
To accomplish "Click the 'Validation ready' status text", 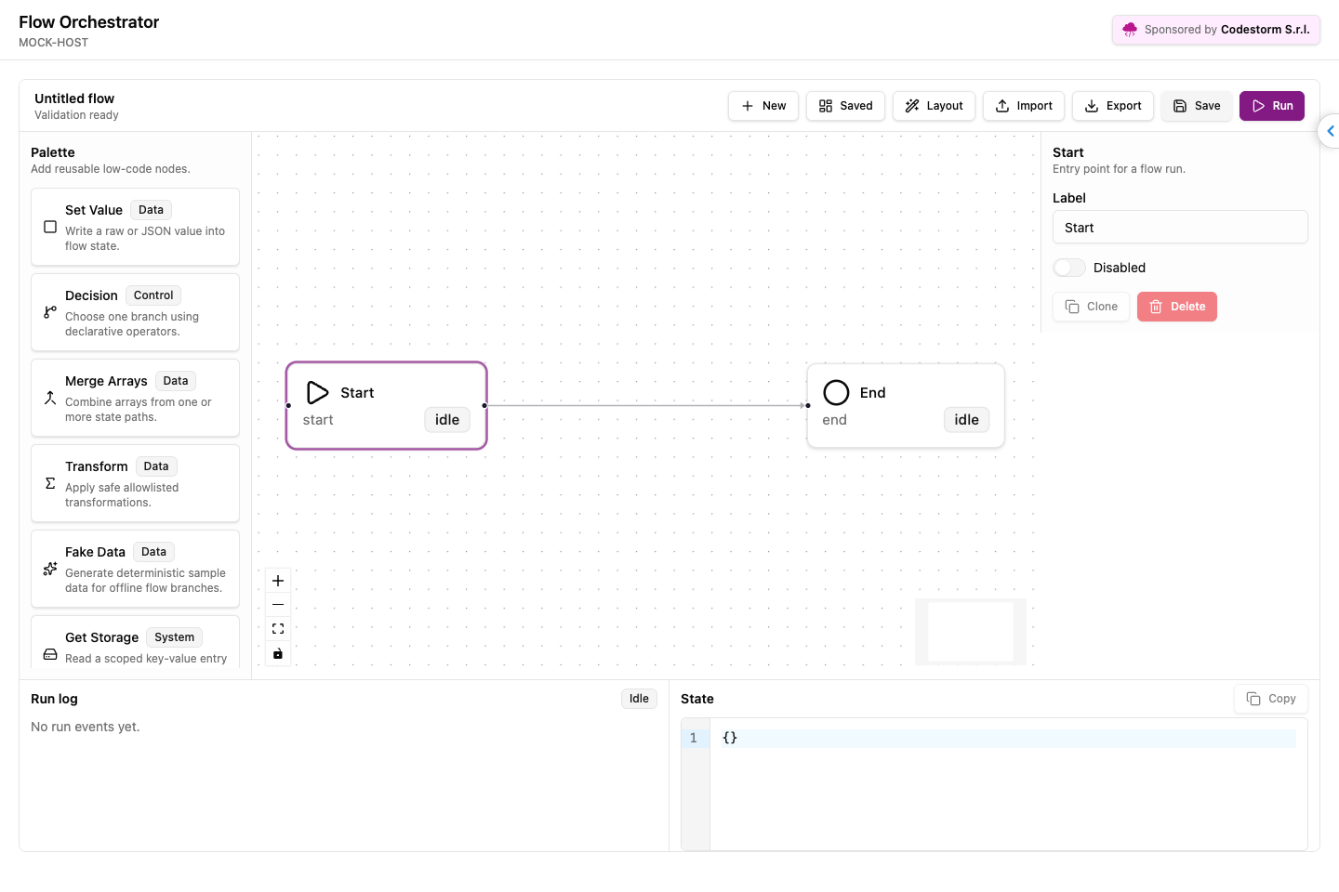I will [x=76, y=115].
